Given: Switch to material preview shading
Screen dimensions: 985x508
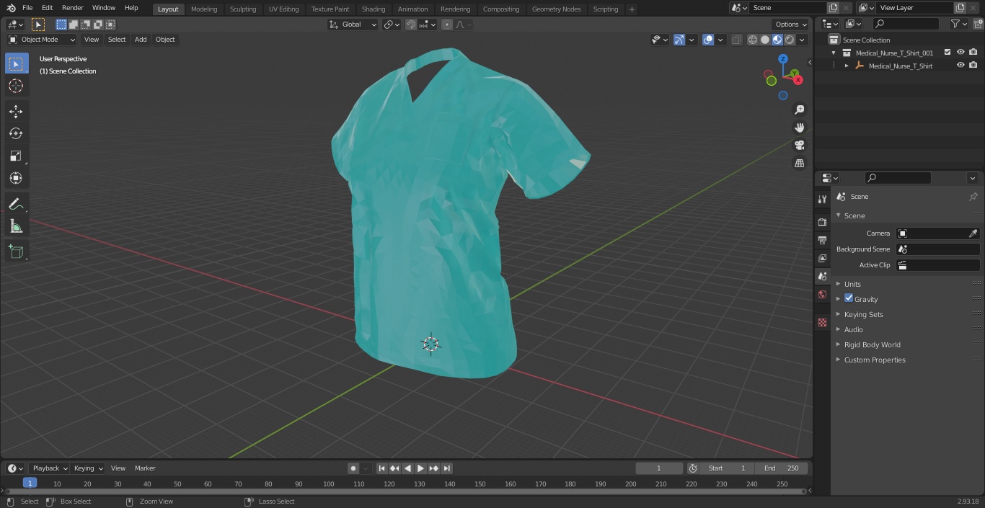Looking at the screenshot, I should (777, 40).
